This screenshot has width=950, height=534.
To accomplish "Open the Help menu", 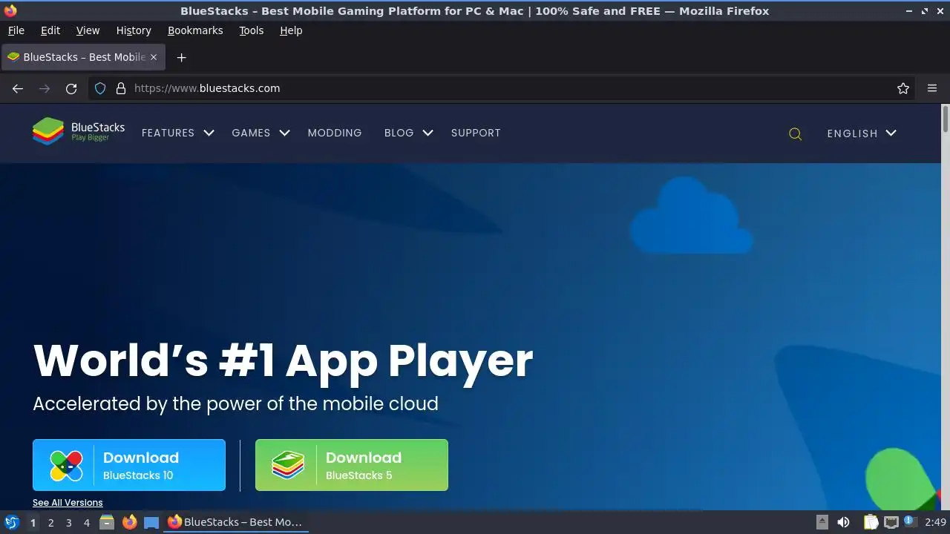I will point(291,30).
